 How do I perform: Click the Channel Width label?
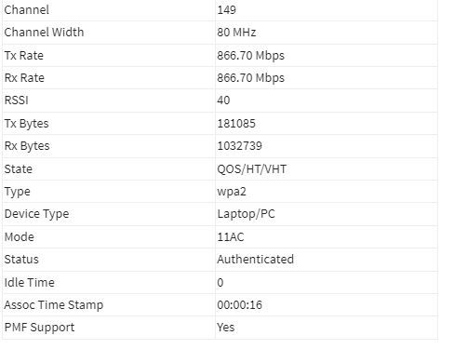pyautogui.click(x=44, y=33)
